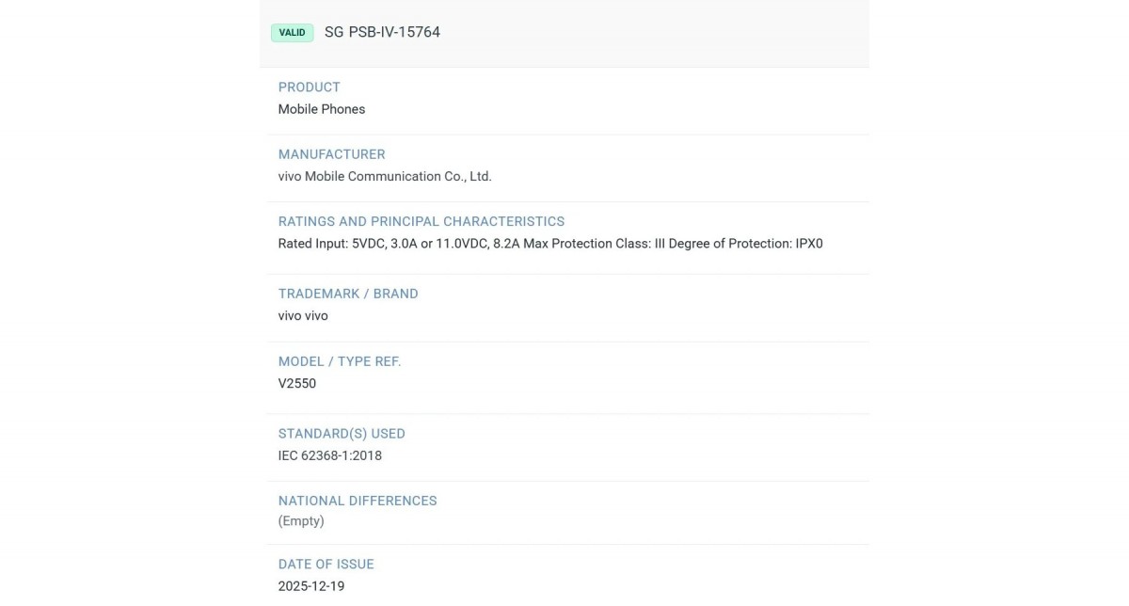Image resolution: width=1129 pixels, height=606 pixels.
Task: Click the NATIONAL DIFFERENCES label
Action: 357,501
